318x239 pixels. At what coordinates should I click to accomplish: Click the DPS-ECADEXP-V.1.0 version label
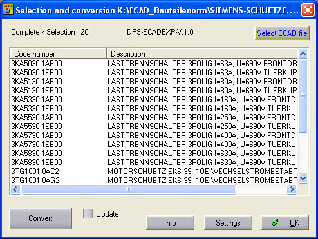160,32
